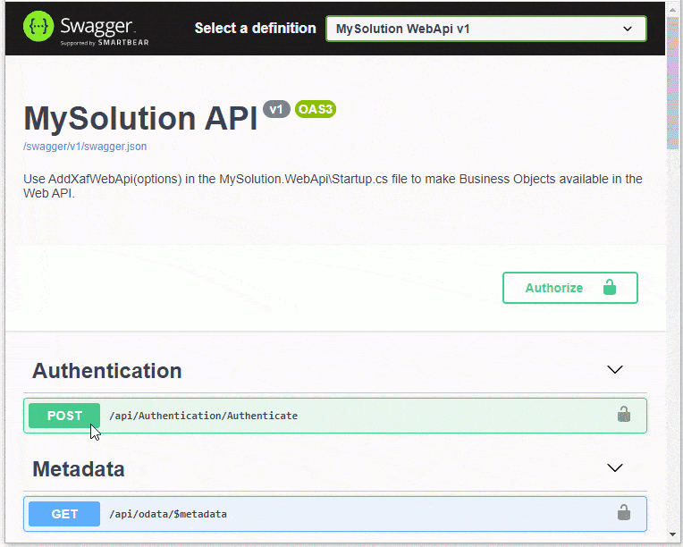Click the Supported by SMARTBEAR text
Viewport: 683px width, 547px height.
tap(105, 43)
